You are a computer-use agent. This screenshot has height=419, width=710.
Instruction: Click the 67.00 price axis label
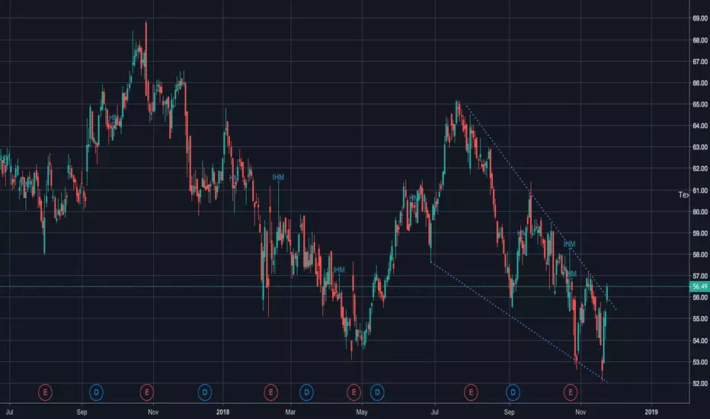tap(699, 62)
